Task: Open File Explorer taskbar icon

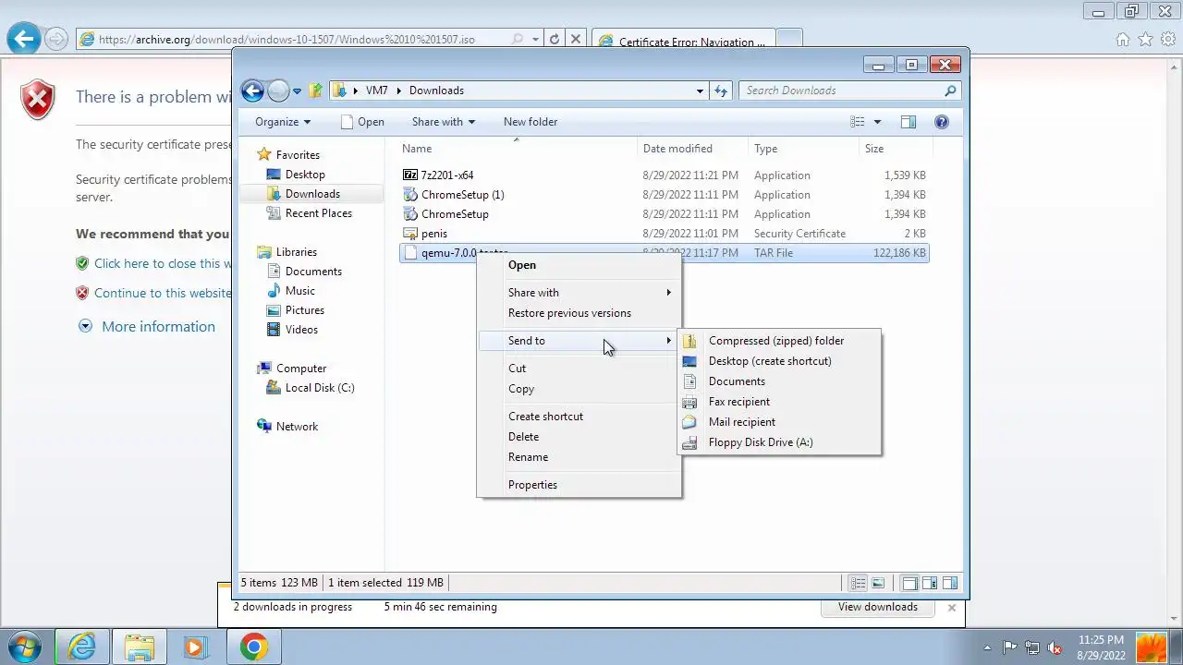Action: point(140,647)
